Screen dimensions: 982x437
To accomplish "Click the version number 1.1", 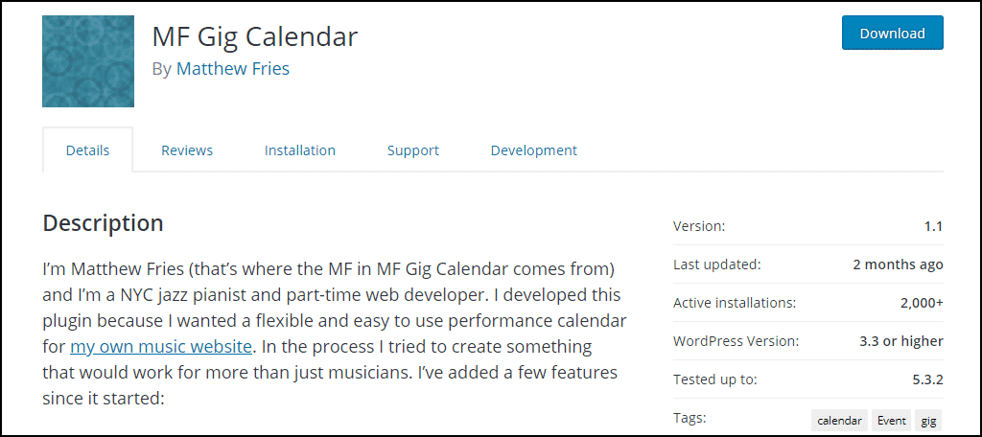I will point(933,226).
